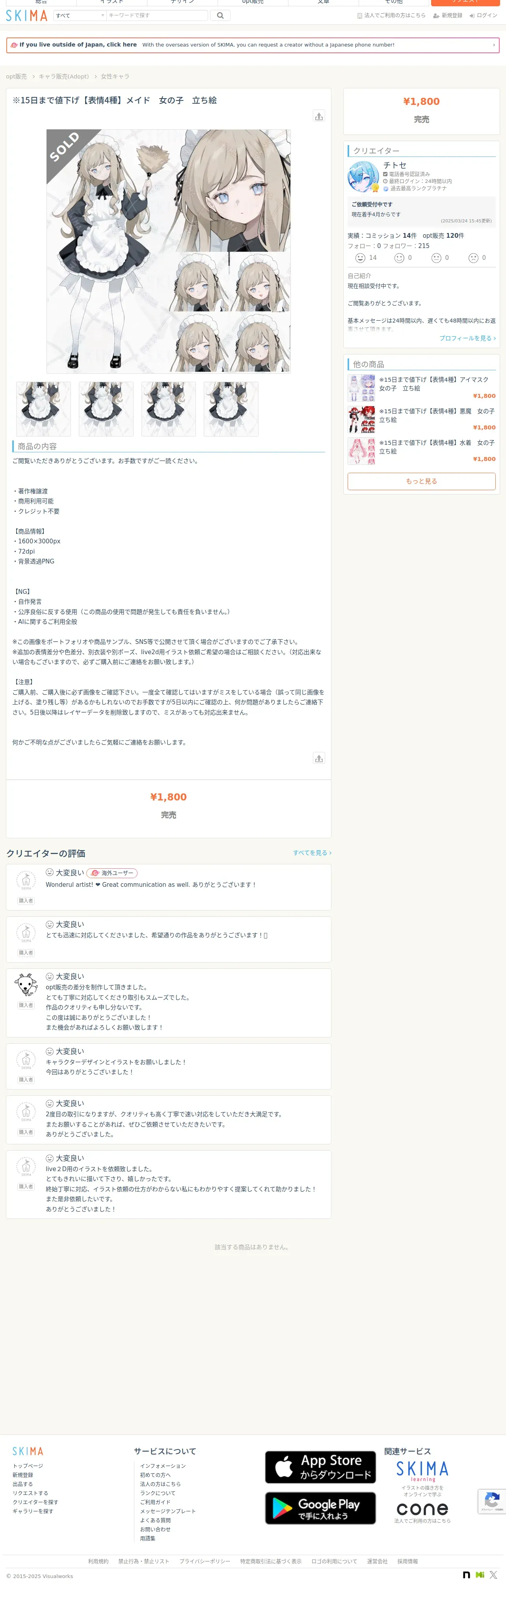506x1608 pixels.
Task: Click the search magnifier icon button
Action: click(x=220, y=16)
